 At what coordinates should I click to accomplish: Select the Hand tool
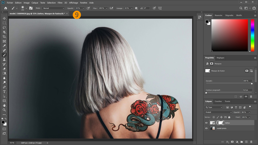pyautogui.click(x=4, y=105)
